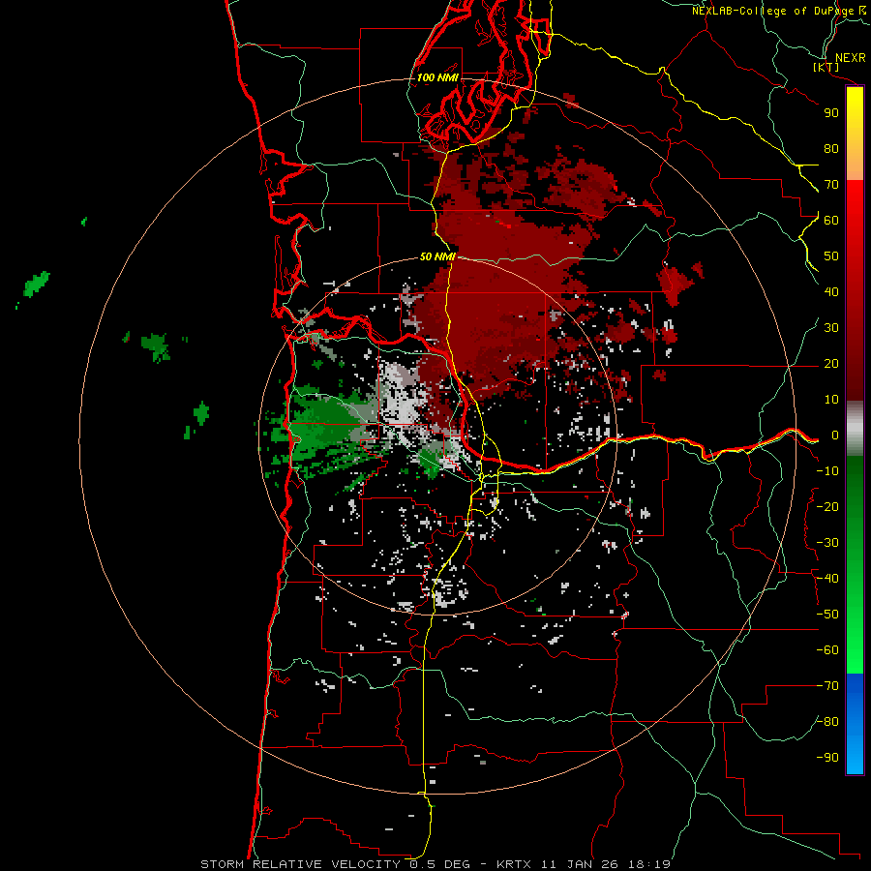
Task: Click the 0.5 DEG elevation text in the caption
Action: (x=440, y=864)
